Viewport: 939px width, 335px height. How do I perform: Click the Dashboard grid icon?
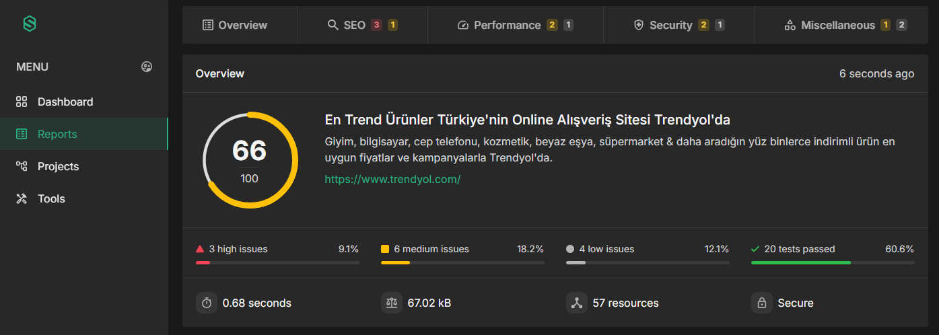(22, 102)
